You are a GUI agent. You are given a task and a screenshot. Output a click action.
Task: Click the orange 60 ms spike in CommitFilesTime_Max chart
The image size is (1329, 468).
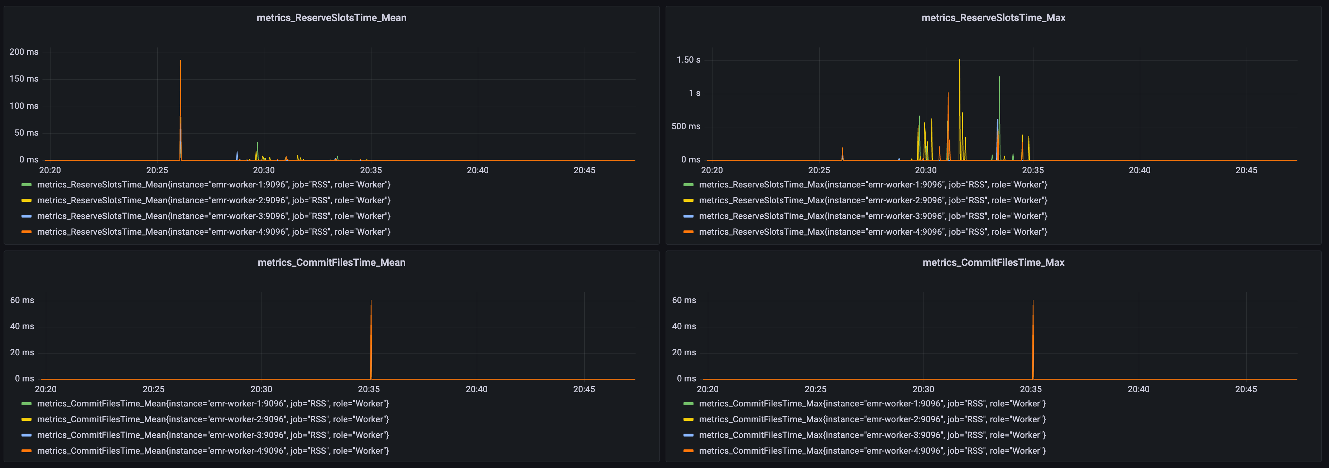click(x=1033, y=340)
